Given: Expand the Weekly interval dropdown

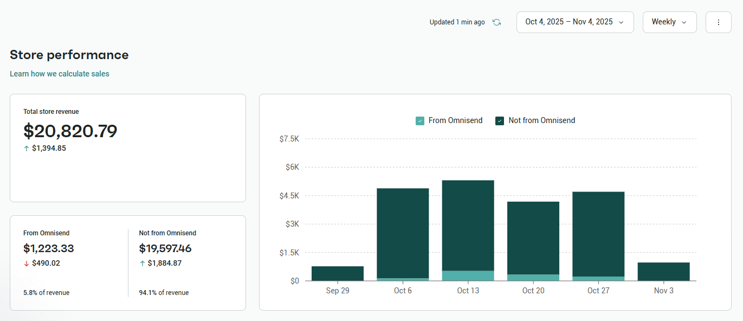Looking at the screenshot, I should (x=669, y=22).
